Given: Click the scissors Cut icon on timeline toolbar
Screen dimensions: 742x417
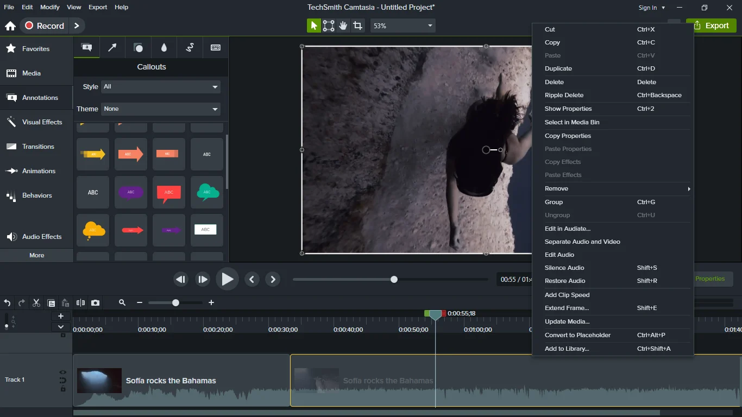Looking at the screenshot, I should click(x=36, y=303).
